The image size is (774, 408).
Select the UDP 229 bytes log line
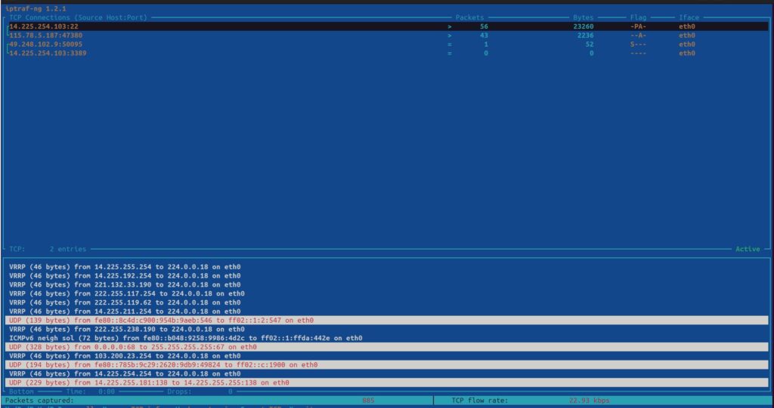click(149, 382)
